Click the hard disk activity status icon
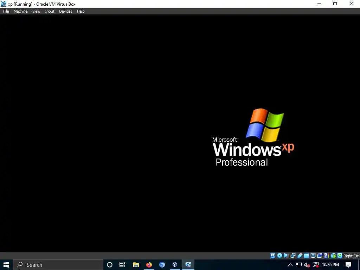 tap(273, 256)
